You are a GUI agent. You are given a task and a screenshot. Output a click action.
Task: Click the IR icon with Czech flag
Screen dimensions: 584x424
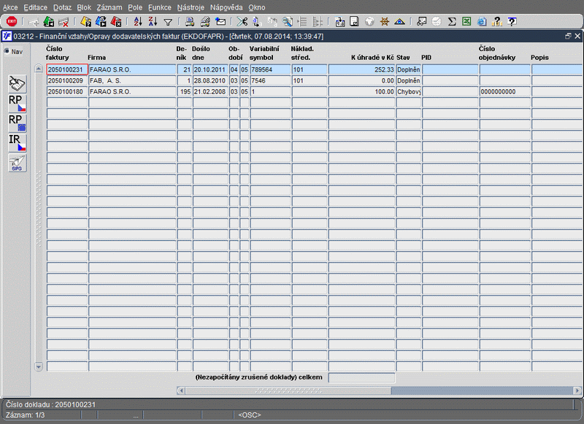pyautogui.click(x=17, y=143)
